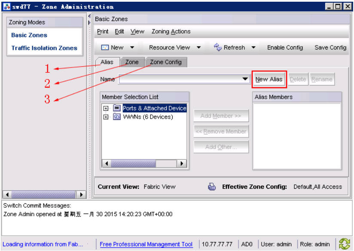This screenshot has height=251, width=354.
Task: Click the New Alias button
Action: tap(269, 80)
